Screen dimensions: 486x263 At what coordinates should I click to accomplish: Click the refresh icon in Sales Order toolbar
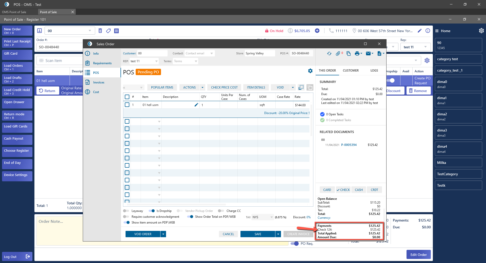point(329,54)
